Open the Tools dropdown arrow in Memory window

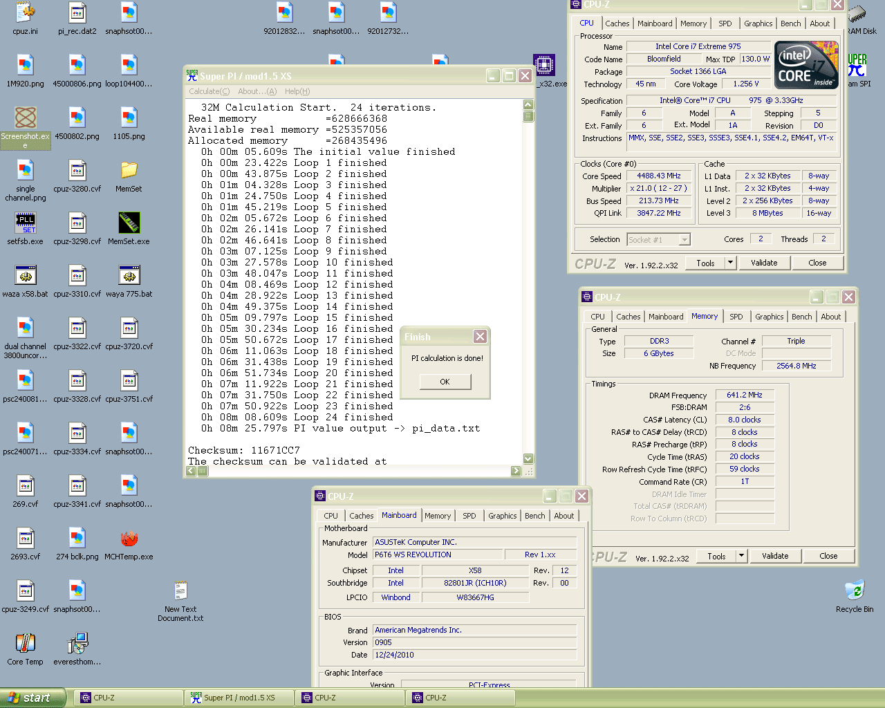741,556
